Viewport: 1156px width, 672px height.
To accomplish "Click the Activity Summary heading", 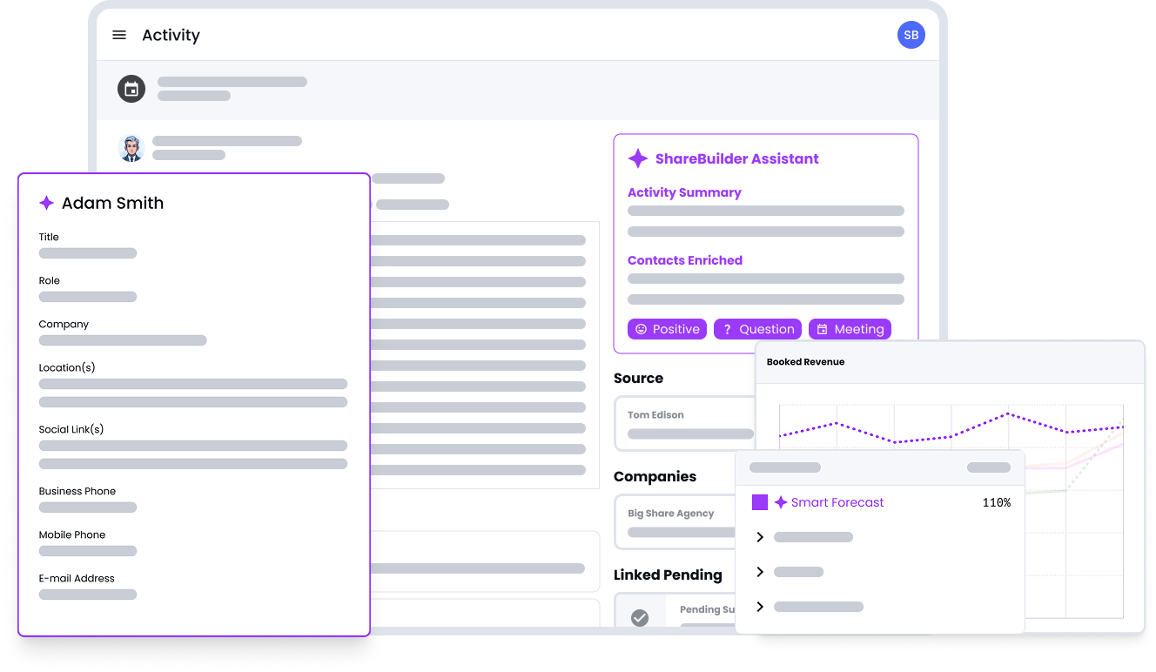I will tap(684, 192).
